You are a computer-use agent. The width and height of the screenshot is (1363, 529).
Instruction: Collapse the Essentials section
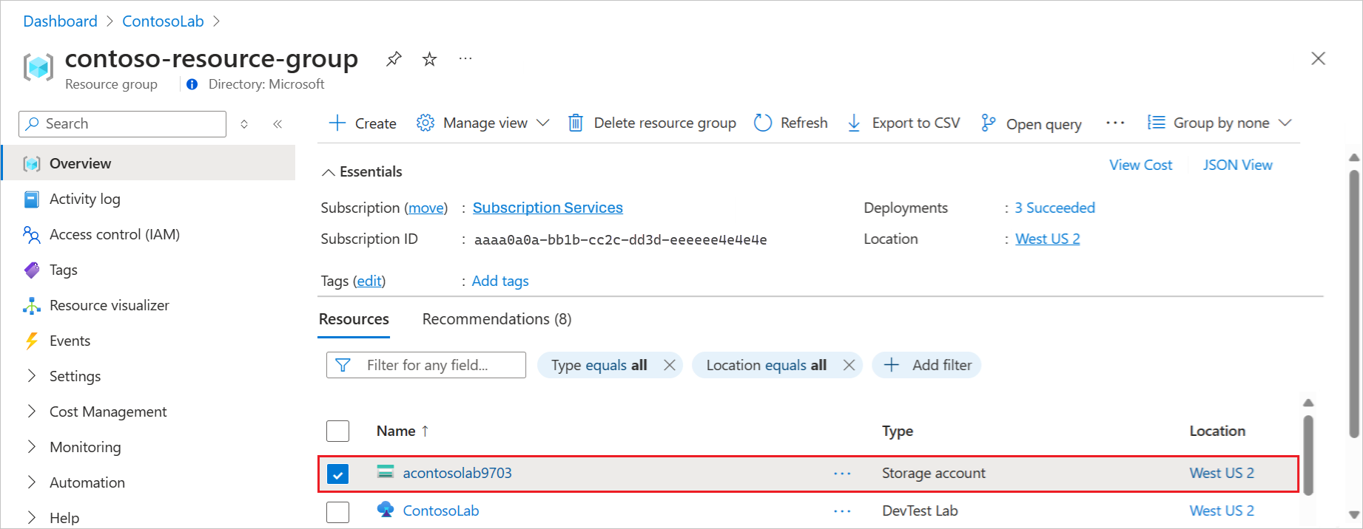(328, 172)
